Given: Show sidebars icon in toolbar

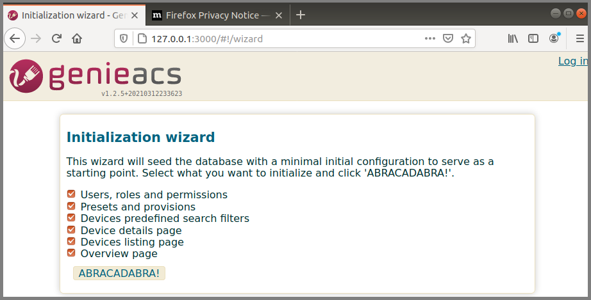Looking at the screenshot, I should (533, 38).
